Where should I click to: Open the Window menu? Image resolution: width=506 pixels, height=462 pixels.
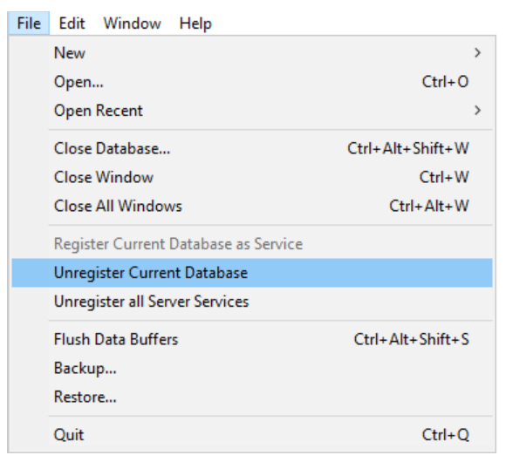tap(132, 24)
